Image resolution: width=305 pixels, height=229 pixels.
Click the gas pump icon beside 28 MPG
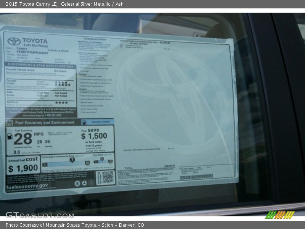pyautogui.click(x=10, y=136)
